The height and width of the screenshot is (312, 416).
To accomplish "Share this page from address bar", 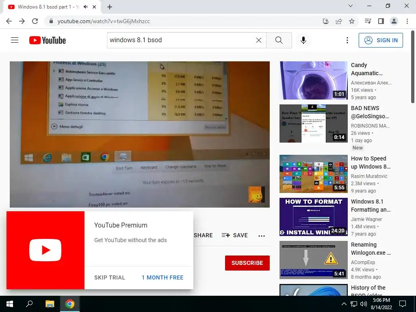I will (x=339, y=21).
